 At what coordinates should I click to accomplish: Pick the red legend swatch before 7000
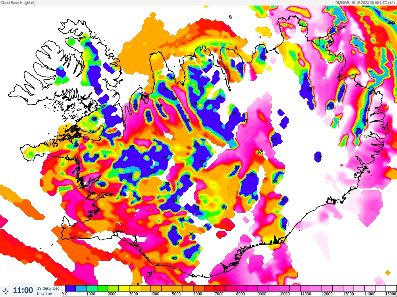[x=209, y=288]
